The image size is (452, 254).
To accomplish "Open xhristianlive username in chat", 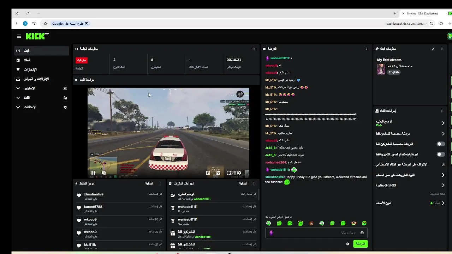I will click(274, 177).
